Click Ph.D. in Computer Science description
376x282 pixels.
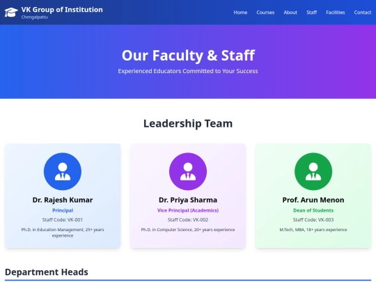pyautogui.click(x=188, y=230)
